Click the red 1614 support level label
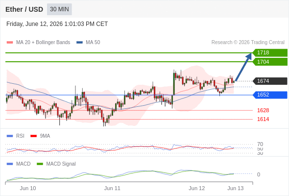Screen dimensions: 289x196 (263, 119)
